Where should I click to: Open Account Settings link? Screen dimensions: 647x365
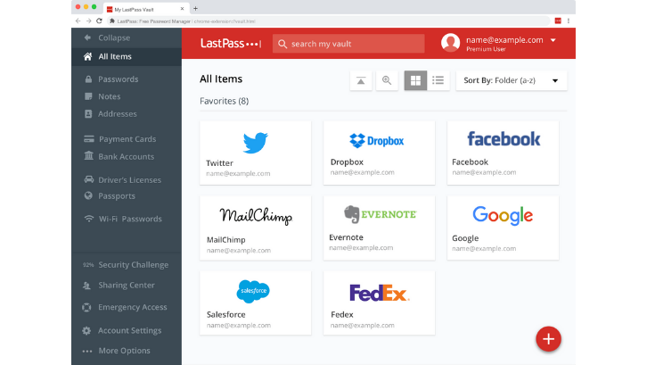pos(129,331)
